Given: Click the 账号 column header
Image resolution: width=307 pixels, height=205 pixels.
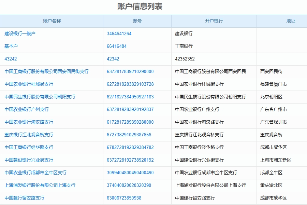Looking at the screenshot, I should pos(137,21).
